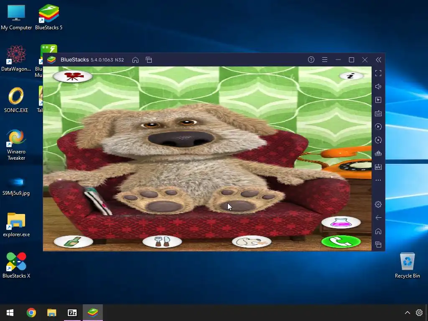Open the BlueStacks help question mark

point(311,60)
